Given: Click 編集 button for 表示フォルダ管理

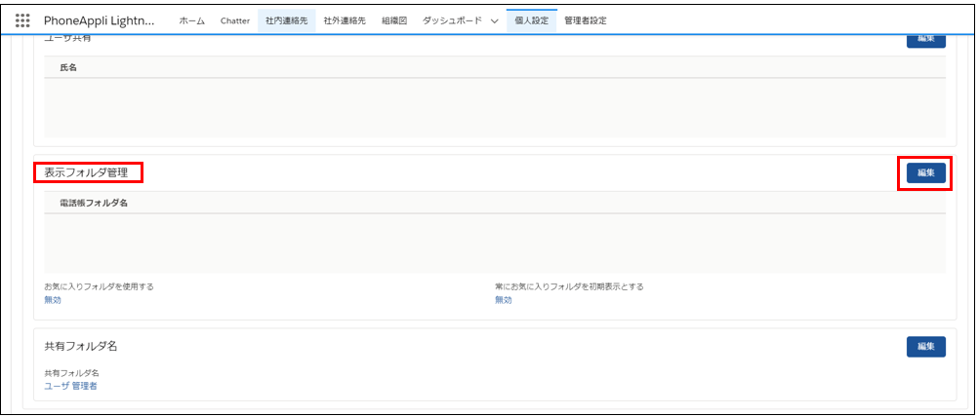Looking at the screenshot, I should [925, 173].
